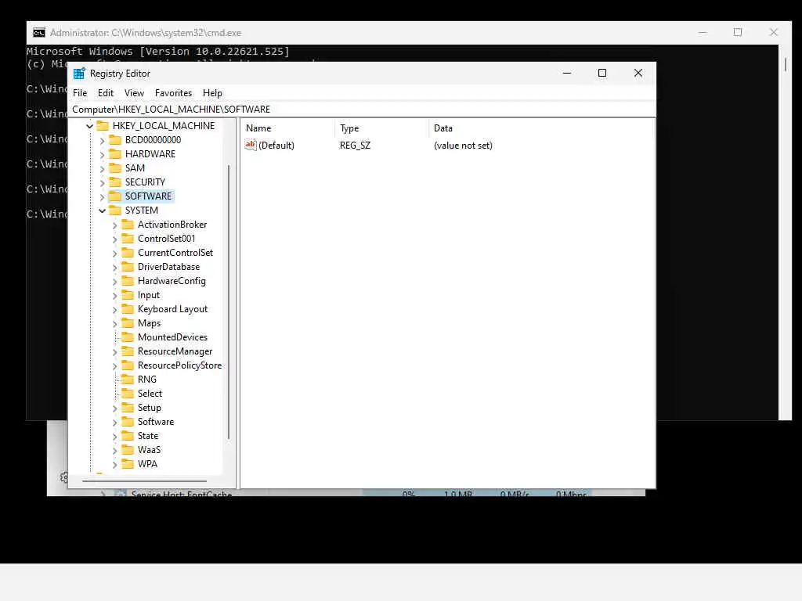
Task: Expand the HardwareConfig key
Action: click(114, 281)
